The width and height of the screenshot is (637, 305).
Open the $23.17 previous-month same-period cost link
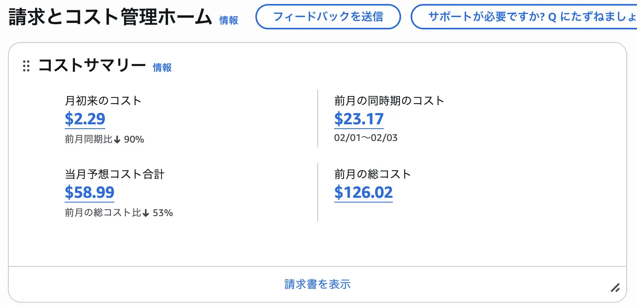click(359, 119)
